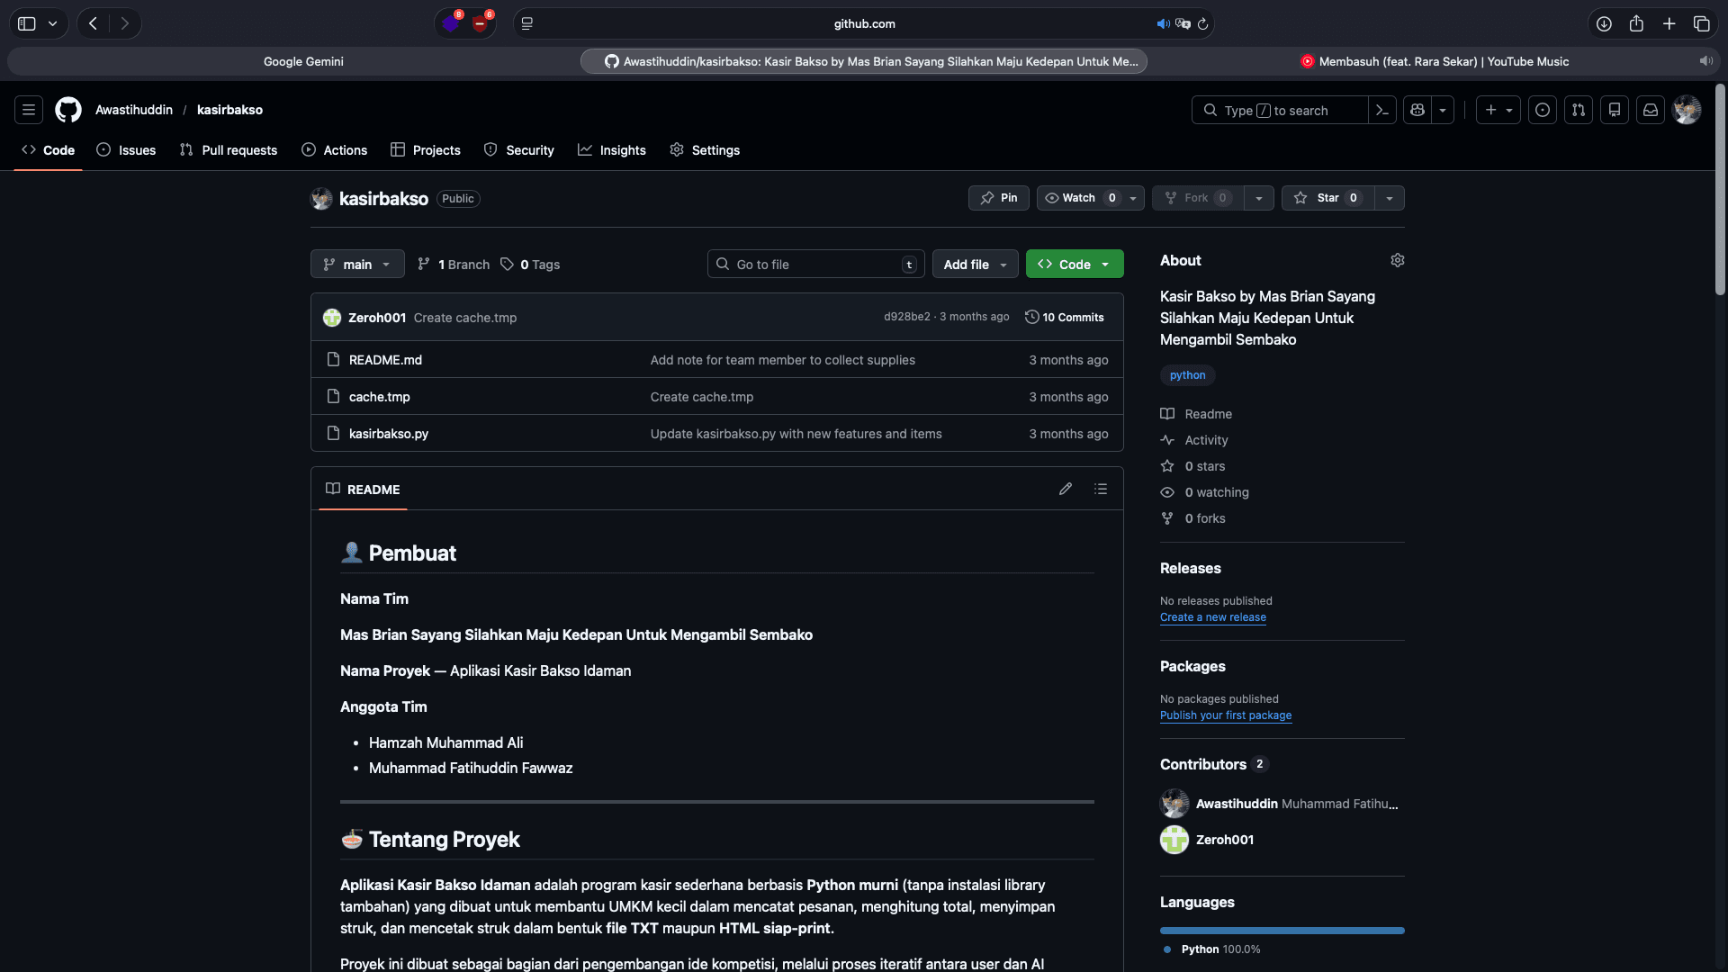
Task: Toggle Pin for kasirbakso repository
Action: click(x=999, y=198)
